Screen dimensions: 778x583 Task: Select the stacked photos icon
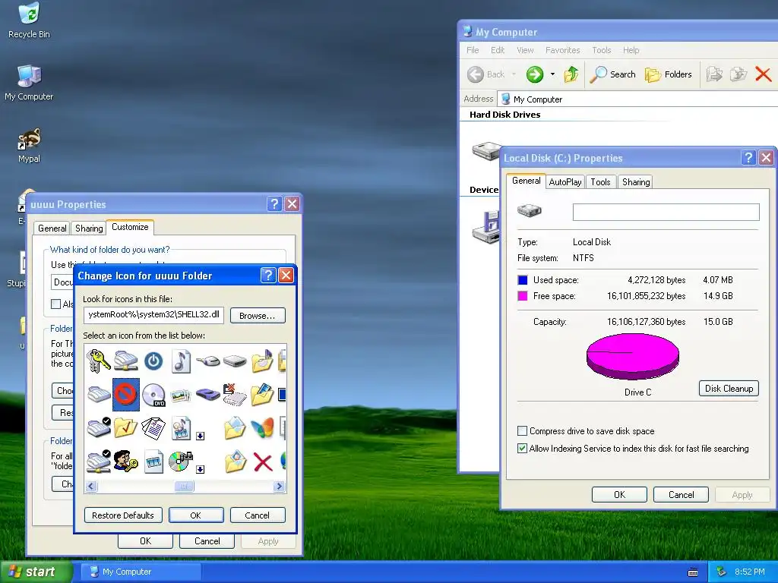point(181,395)
